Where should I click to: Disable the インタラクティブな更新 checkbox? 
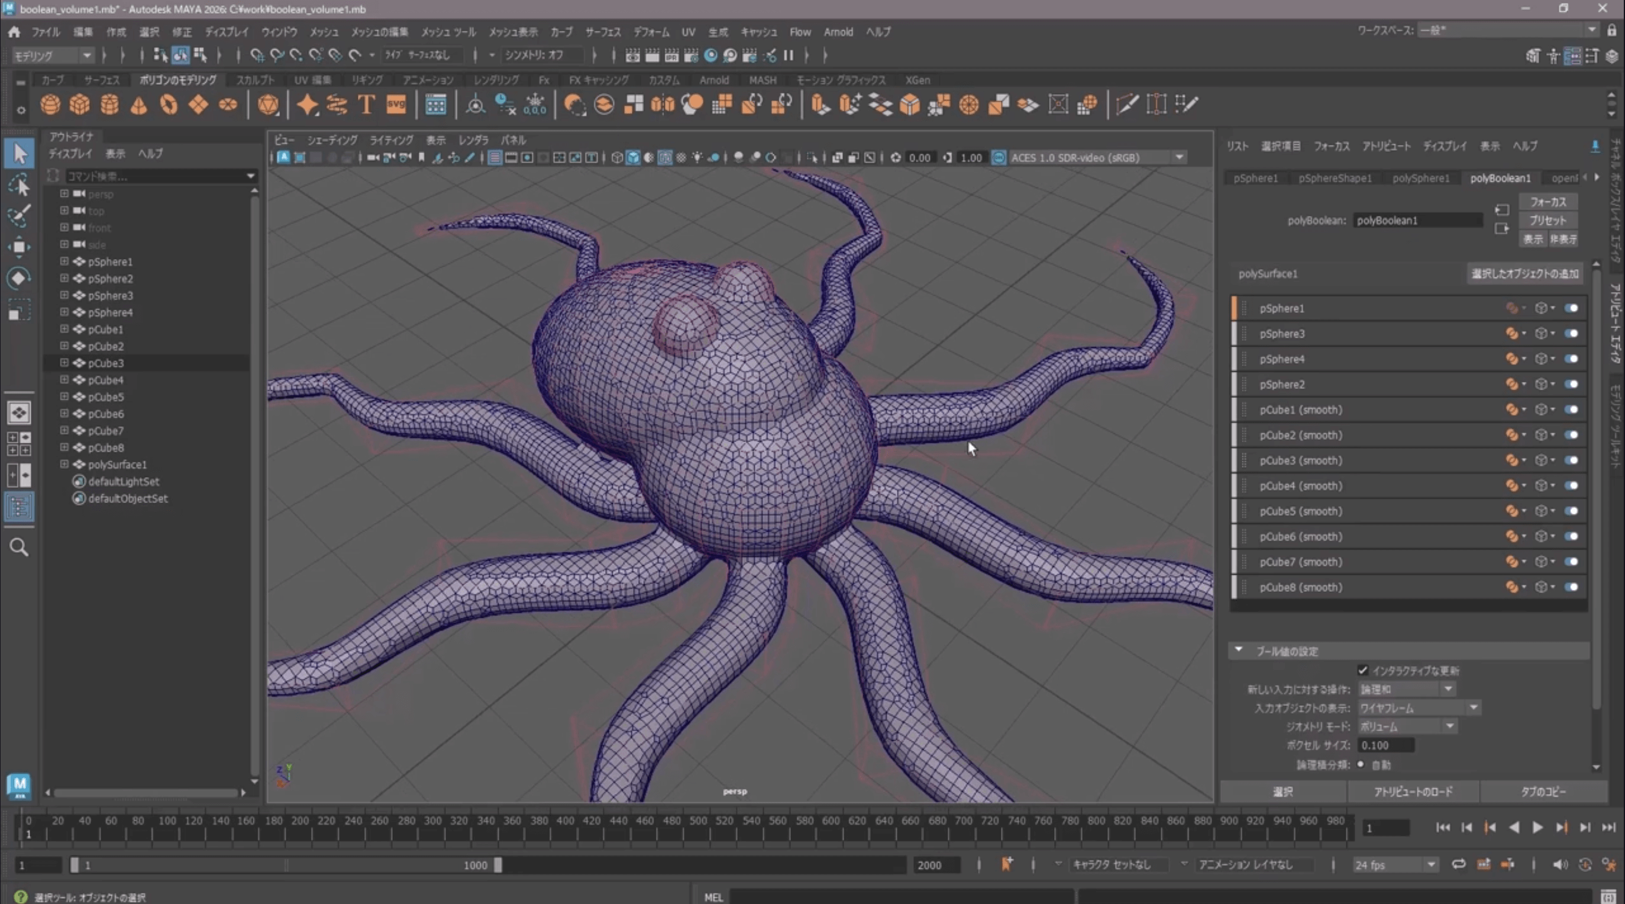click(x=1363, y=670)
